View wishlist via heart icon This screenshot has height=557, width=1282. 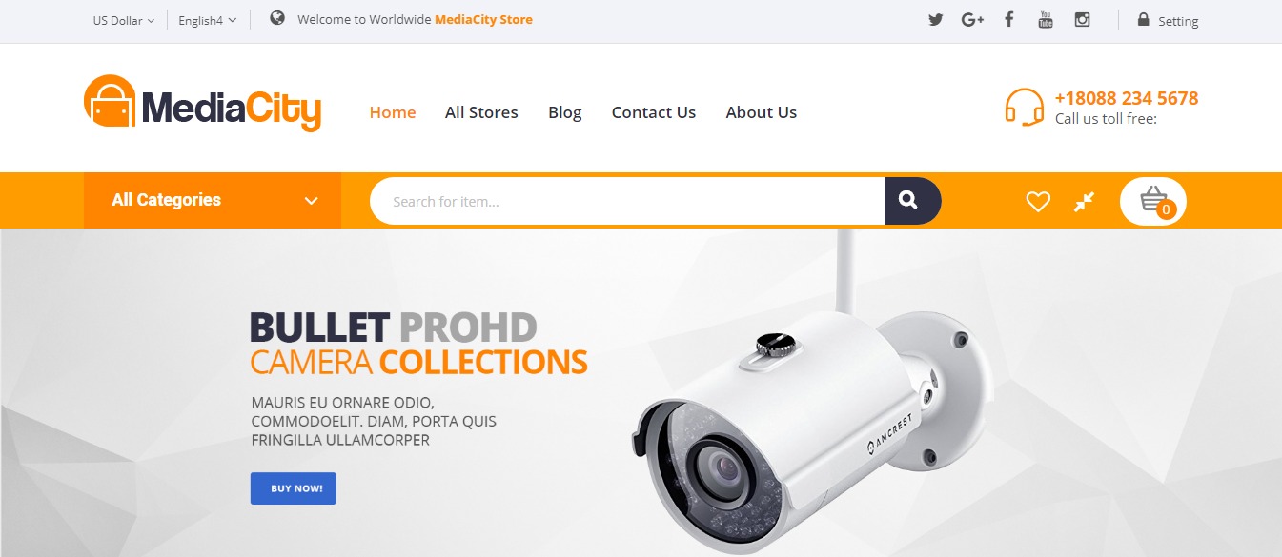coord(1038,201)
